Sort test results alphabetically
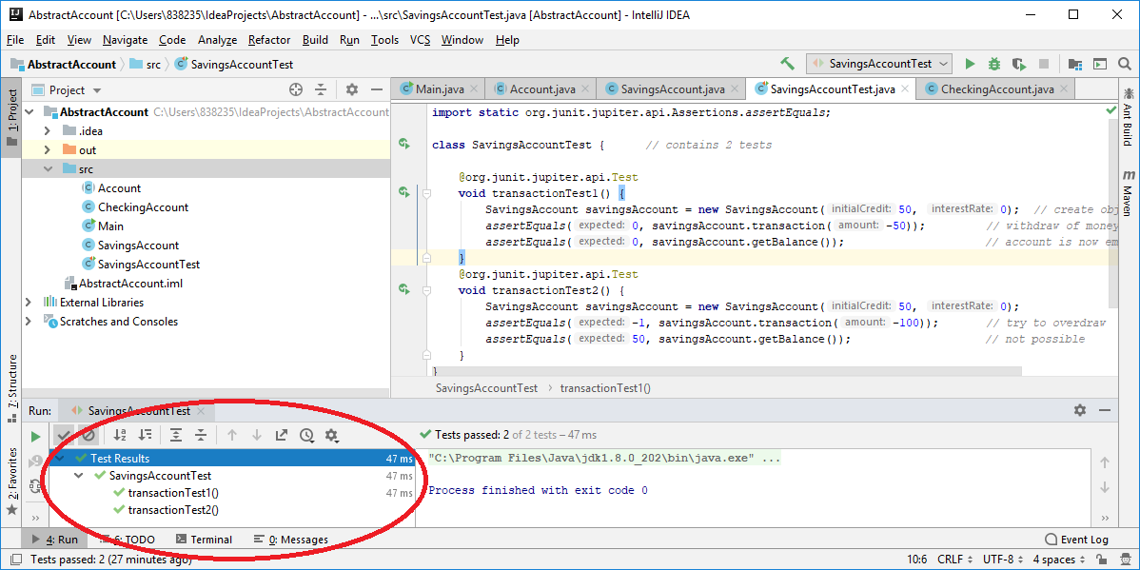 [x=120, y=436]
